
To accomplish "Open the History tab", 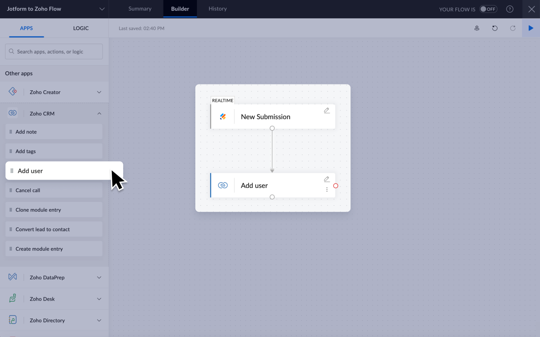I will tap(217, 9).
